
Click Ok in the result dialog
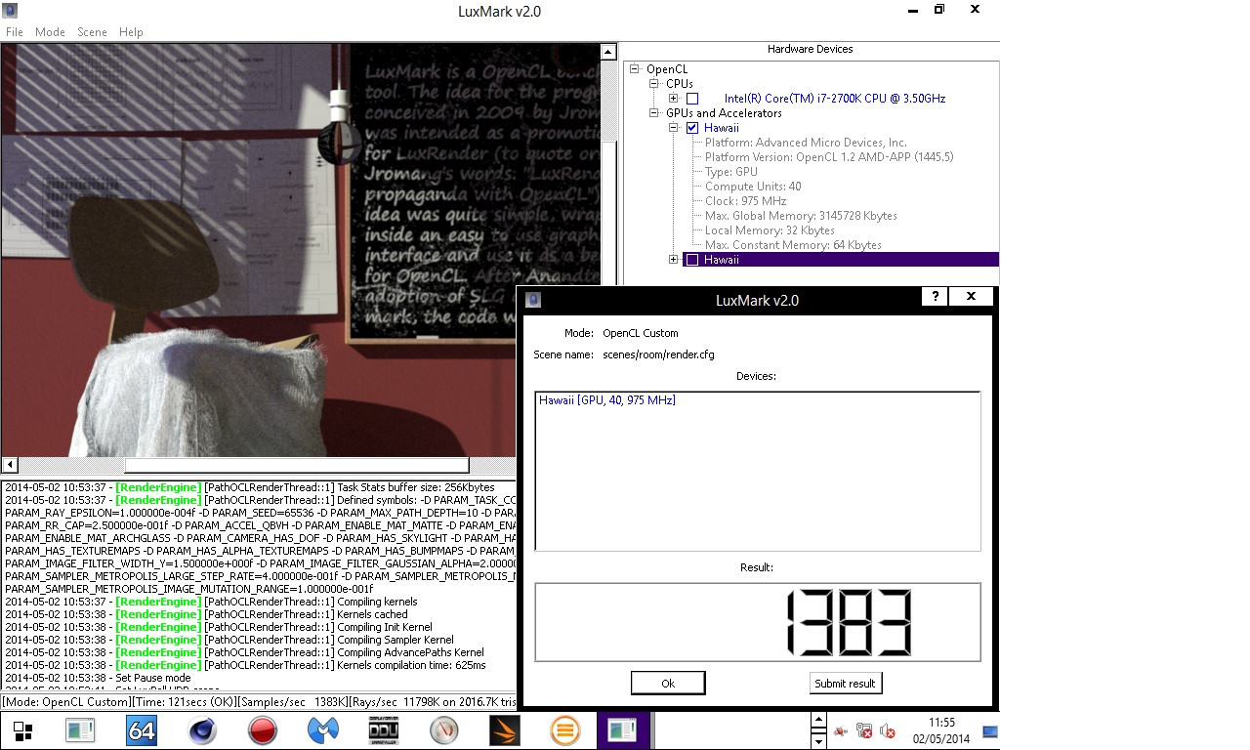pyautogui.click(x=668, y=683)
